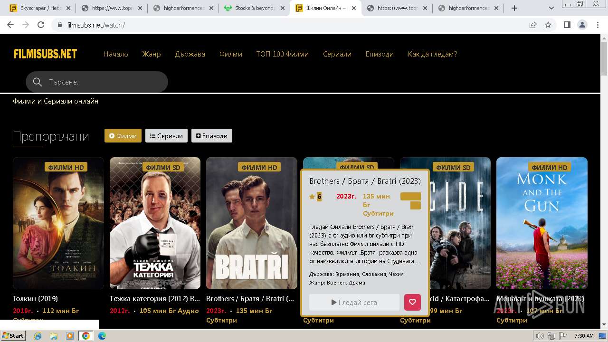Open the Толкин (2019) title link
This screenshot has width=608, height=342.
tap(35, 299)
